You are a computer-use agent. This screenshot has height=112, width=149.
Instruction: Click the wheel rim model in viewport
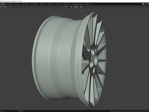click(69, 60)
